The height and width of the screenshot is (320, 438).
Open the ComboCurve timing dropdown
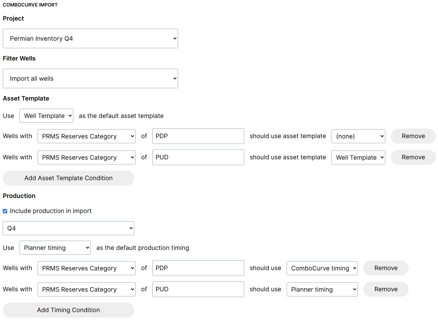tap(322, 268)
